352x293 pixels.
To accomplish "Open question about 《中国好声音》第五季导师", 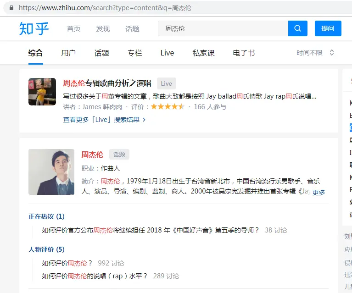I will click(150, 230).
